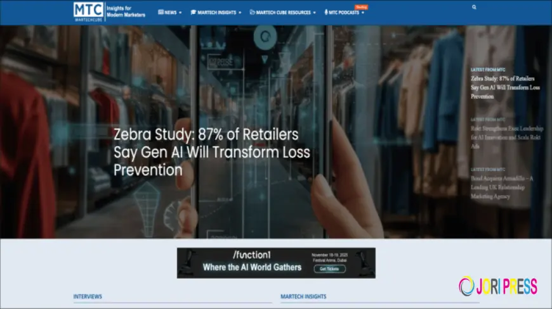Click the MTC MartechCube logo
This screenshot has width=552, height=309.
[88, 11]
